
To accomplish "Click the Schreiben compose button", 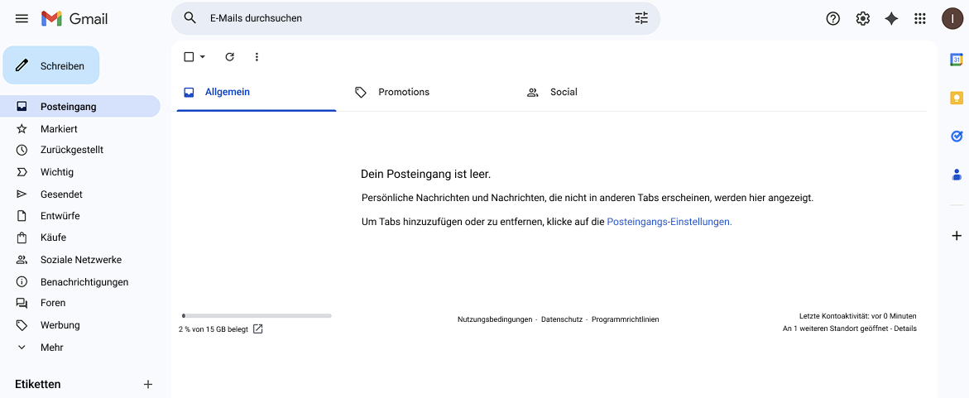I will point(51,65).
